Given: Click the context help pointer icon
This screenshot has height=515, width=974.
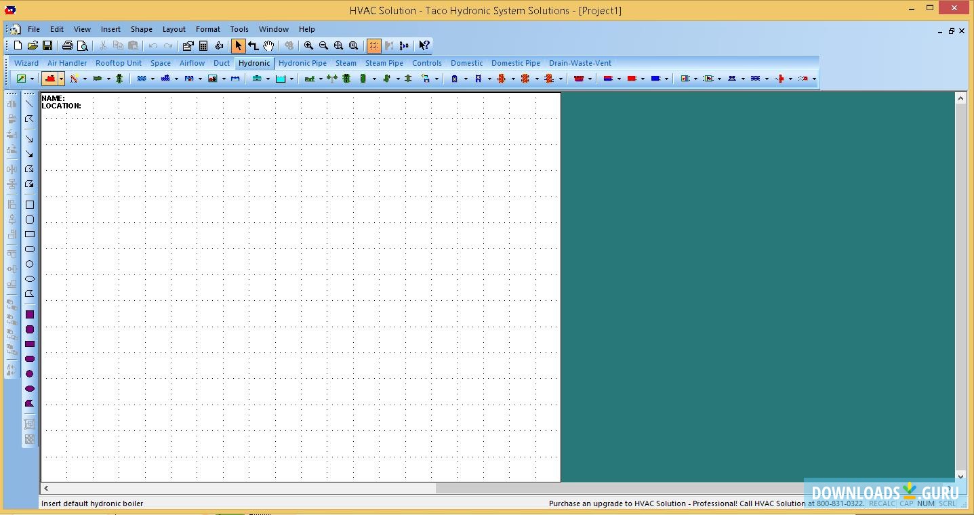Looking at the screenshot, I should point(424,45).
